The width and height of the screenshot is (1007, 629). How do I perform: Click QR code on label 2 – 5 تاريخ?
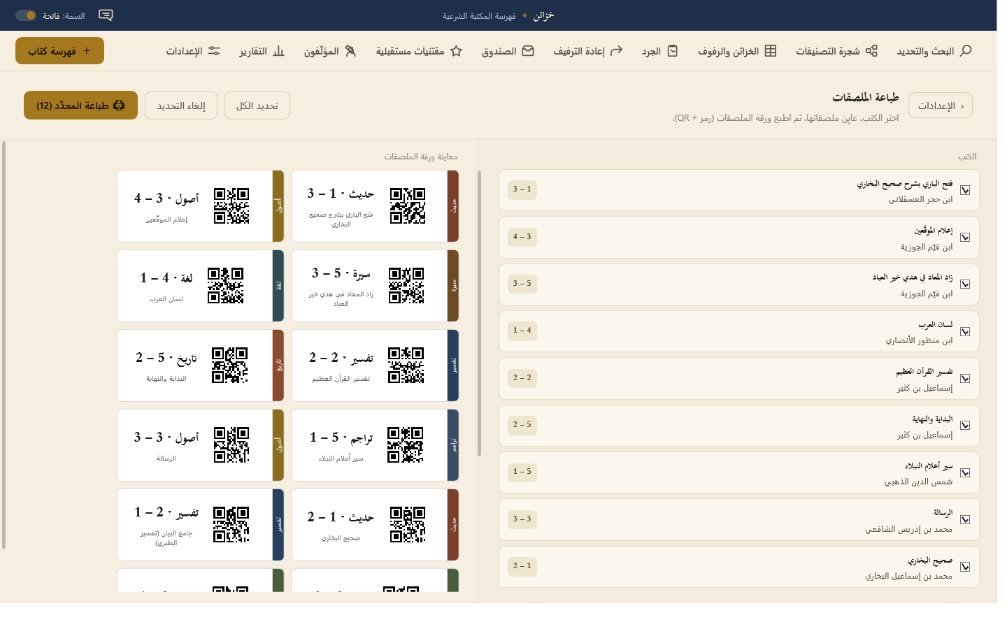[230, 365]
